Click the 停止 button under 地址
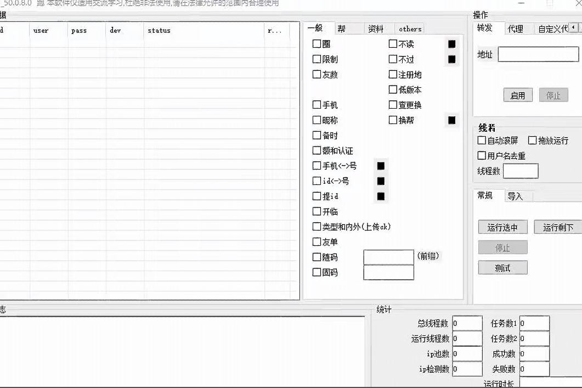 pyautogui.click(x=553, y=95)
